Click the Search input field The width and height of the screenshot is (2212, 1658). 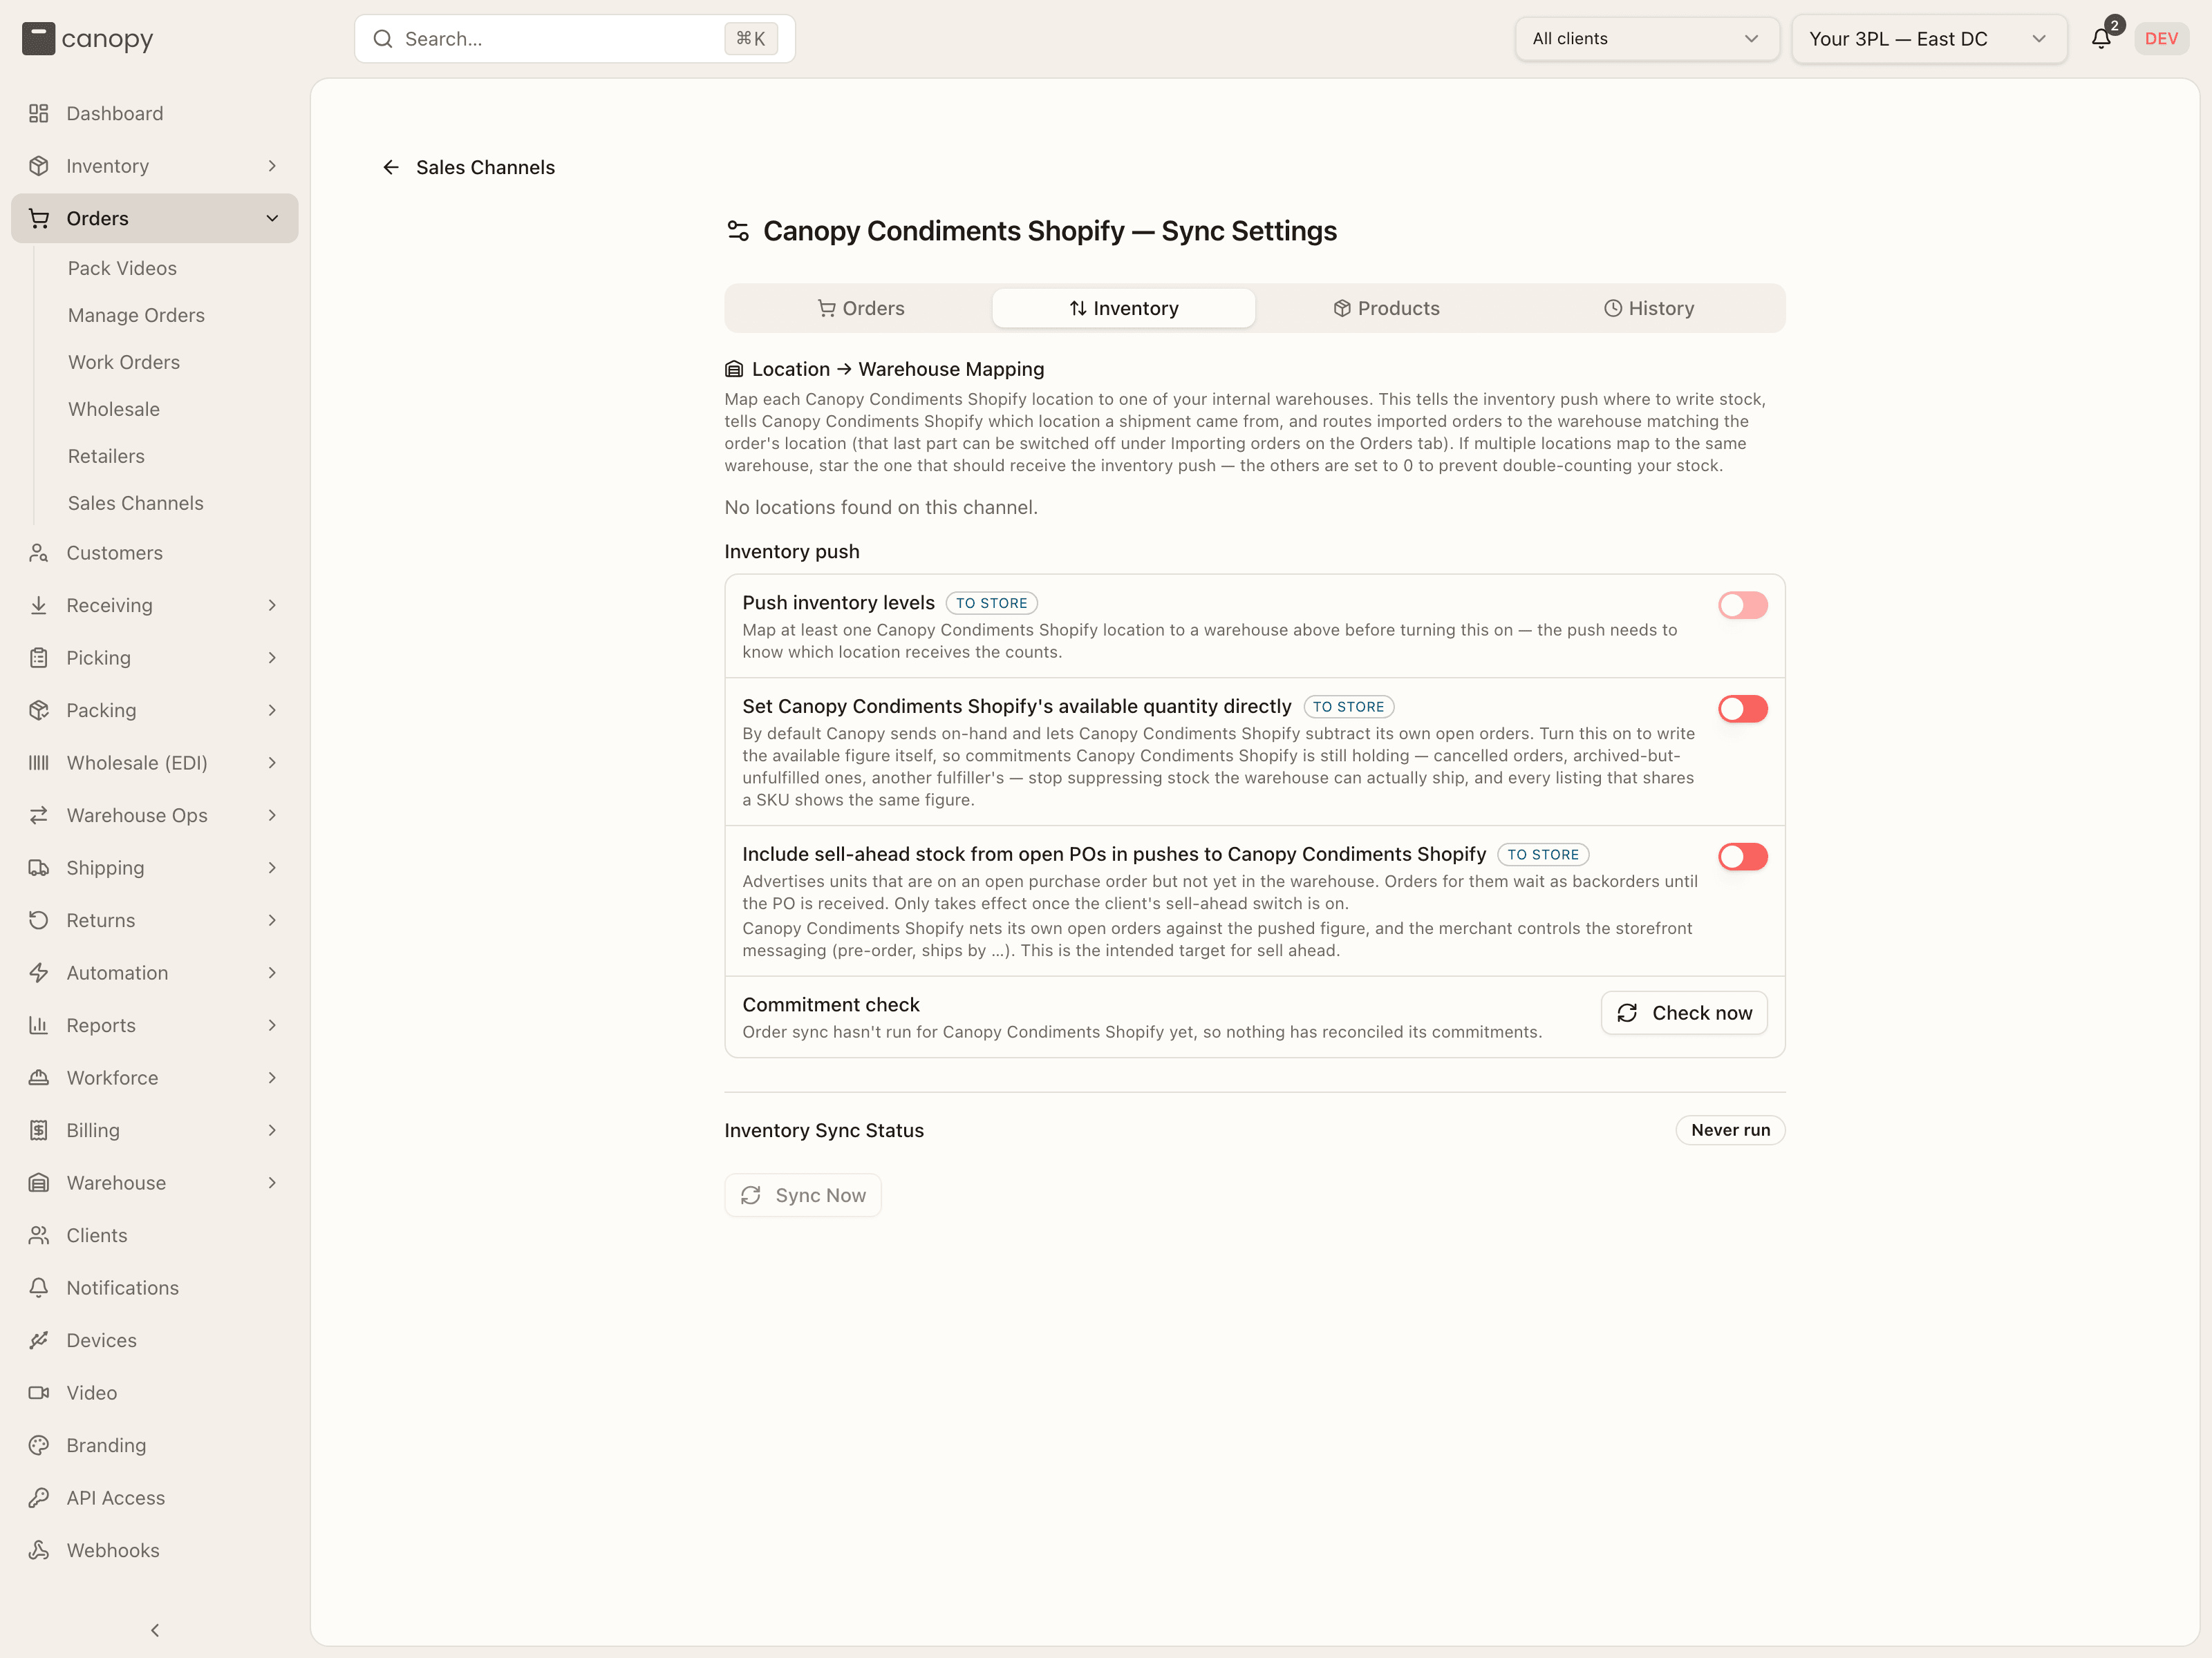tap(575, 39)
